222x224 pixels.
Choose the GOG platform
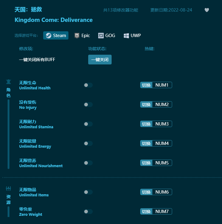tap(107, 36)
